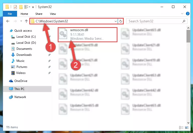Open the View ribbon tab

coord(53,14)
